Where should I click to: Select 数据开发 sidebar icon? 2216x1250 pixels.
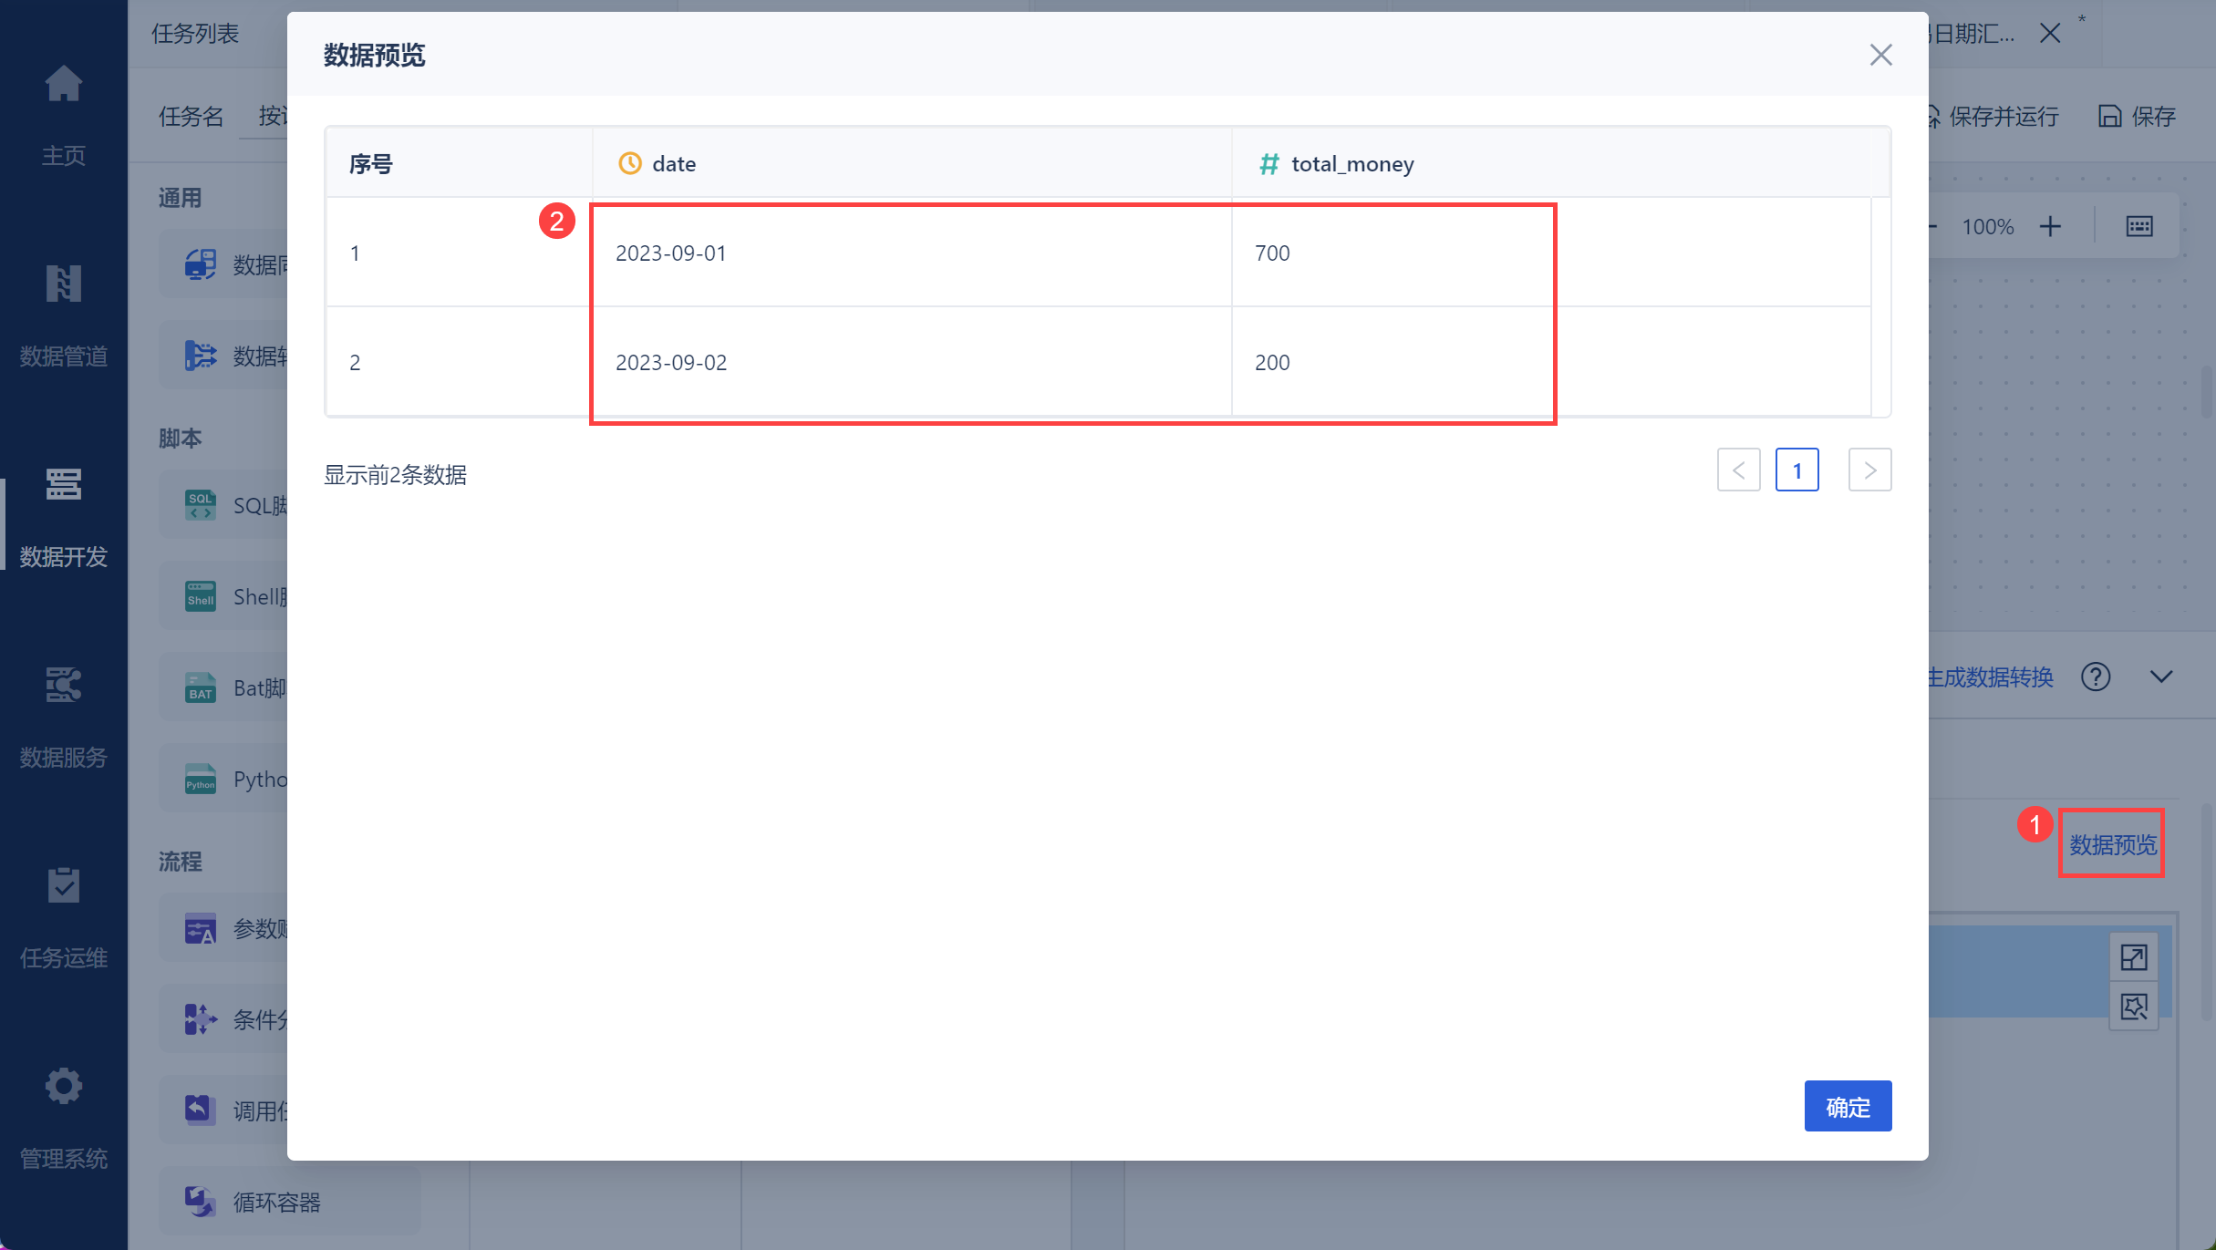[x=64, y=485]
